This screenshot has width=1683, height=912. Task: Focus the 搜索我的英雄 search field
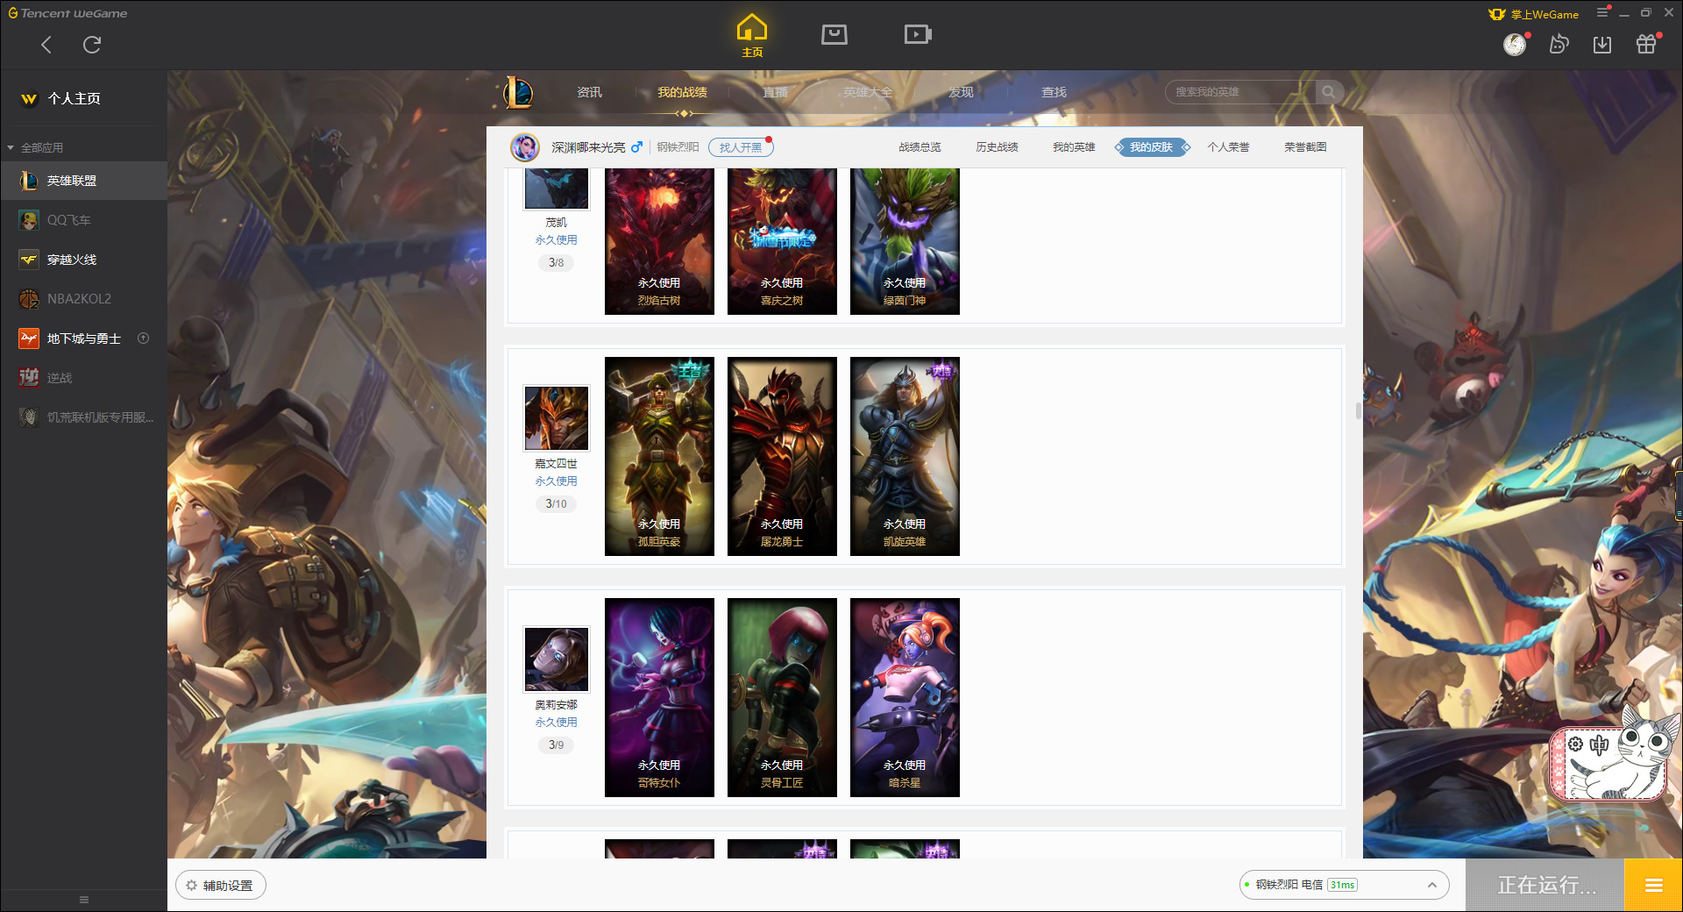pyautogui.click(x=1240, y=92)
